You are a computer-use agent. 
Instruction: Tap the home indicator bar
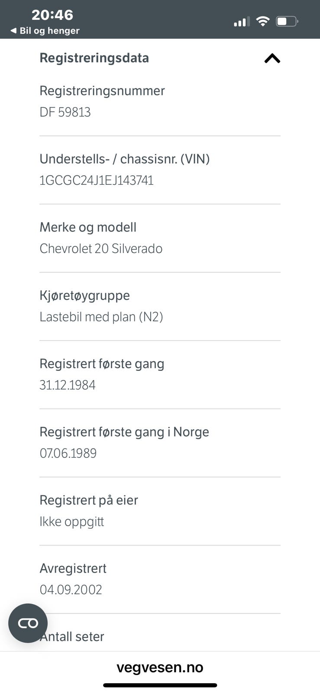[x=160, y=685]
